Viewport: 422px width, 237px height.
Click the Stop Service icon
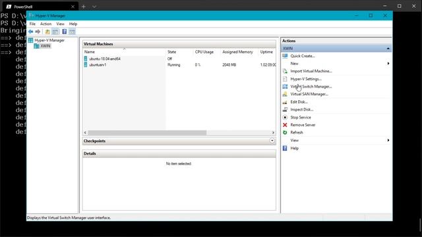click(x=285, y=117)
